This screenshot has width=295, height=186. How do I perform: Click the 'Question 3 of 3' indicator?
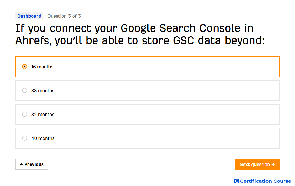pos(64,16)
